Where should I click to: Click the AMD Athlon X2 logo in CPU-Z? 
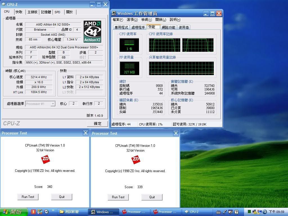coord(92,31)
